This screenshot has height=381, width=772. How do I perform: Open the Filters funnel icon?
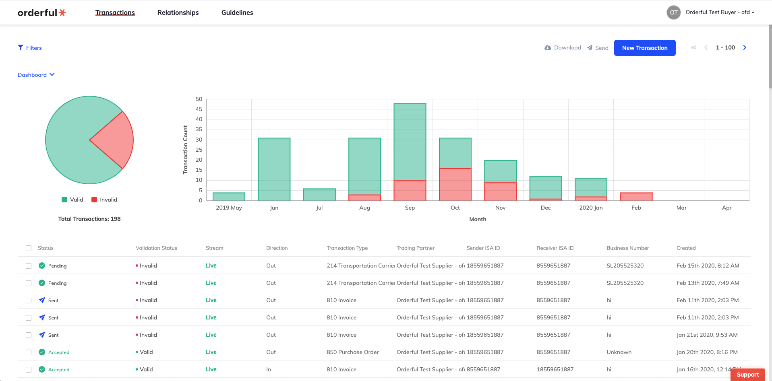pos(21,47)
